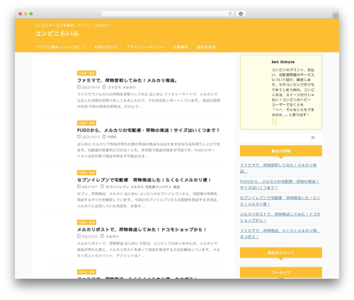The height and width of the screenshot is (300, 354).
Task: Click the アーカイブ widget heading
Action: [x=281, y=272]
